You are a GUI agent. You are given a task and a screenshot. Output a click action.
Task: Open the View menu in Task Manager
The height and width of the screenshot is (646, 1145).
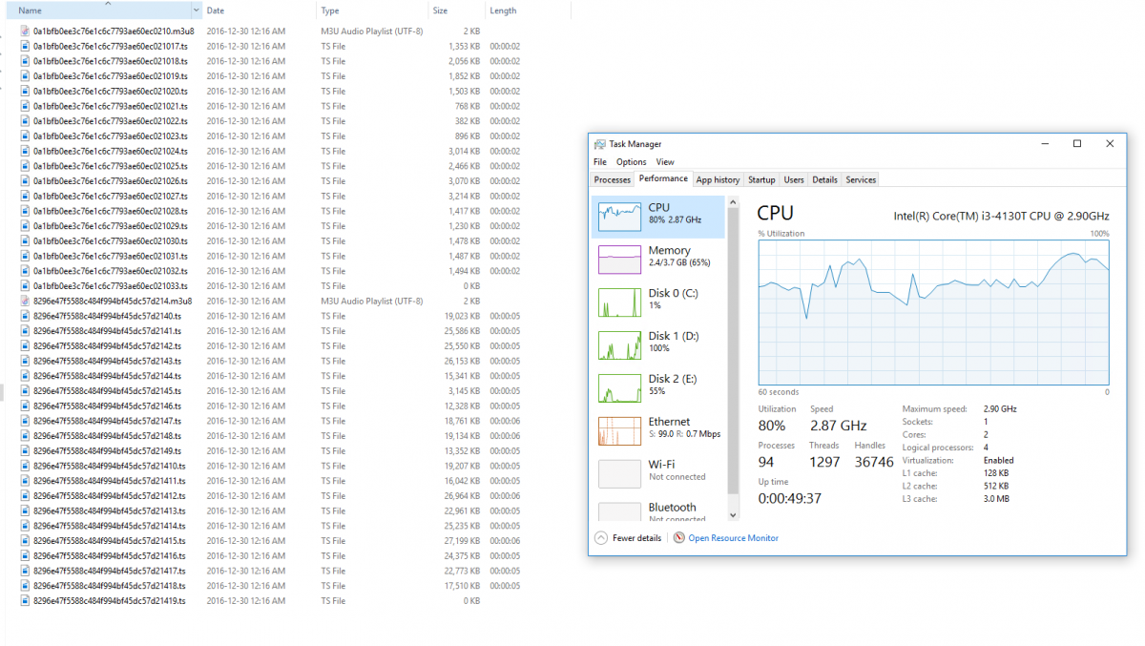pyautogui.click(x=665, y=162)
